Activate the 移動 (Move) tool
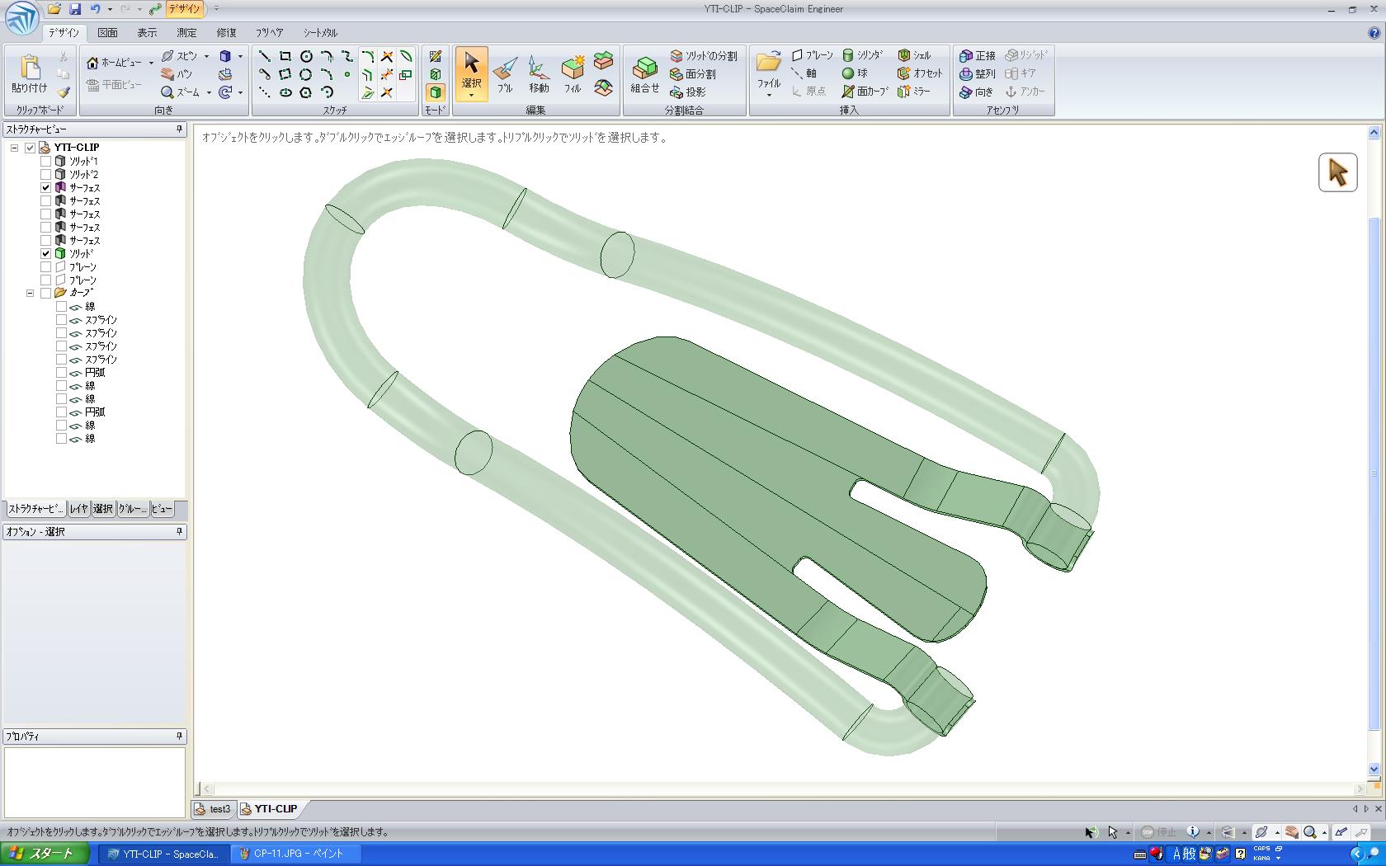The image size is (1386, 866). click(539, 74)
